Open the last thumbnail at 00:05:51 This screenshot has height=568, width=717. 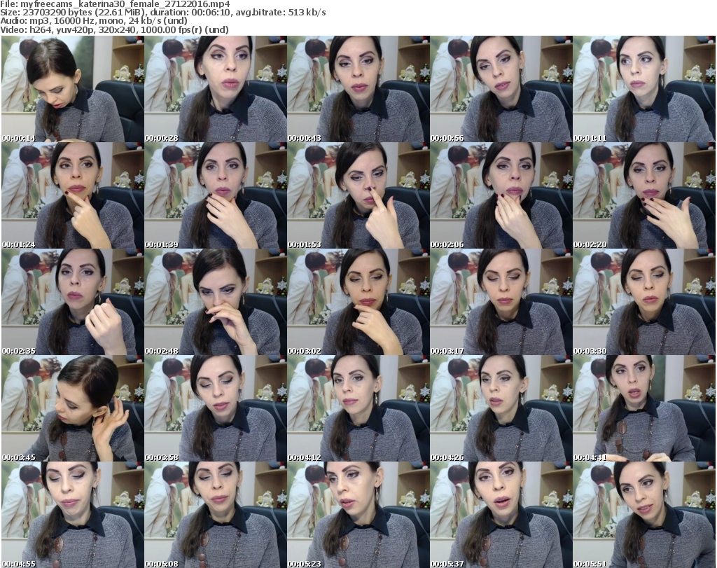[x=643, y=515]
